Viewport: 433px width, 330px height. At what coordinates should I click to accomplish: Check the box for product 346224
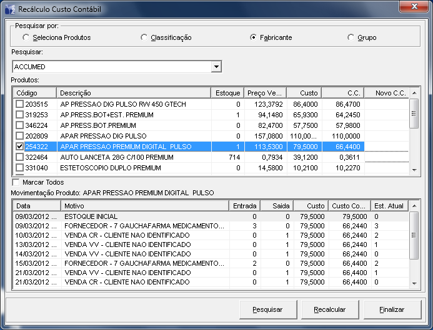tap(19, 125)
